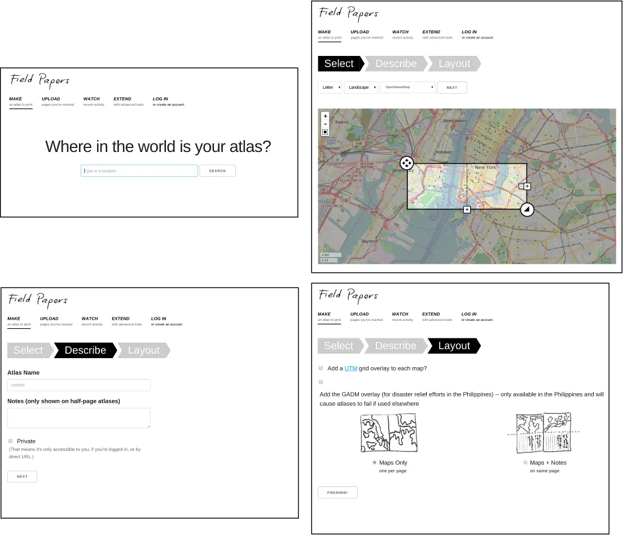Jump to Layout step from Describe page

click(x=144, y=350)
